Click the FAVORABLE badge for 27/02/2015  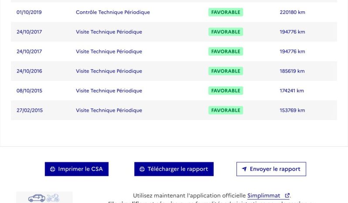(225, 110)
